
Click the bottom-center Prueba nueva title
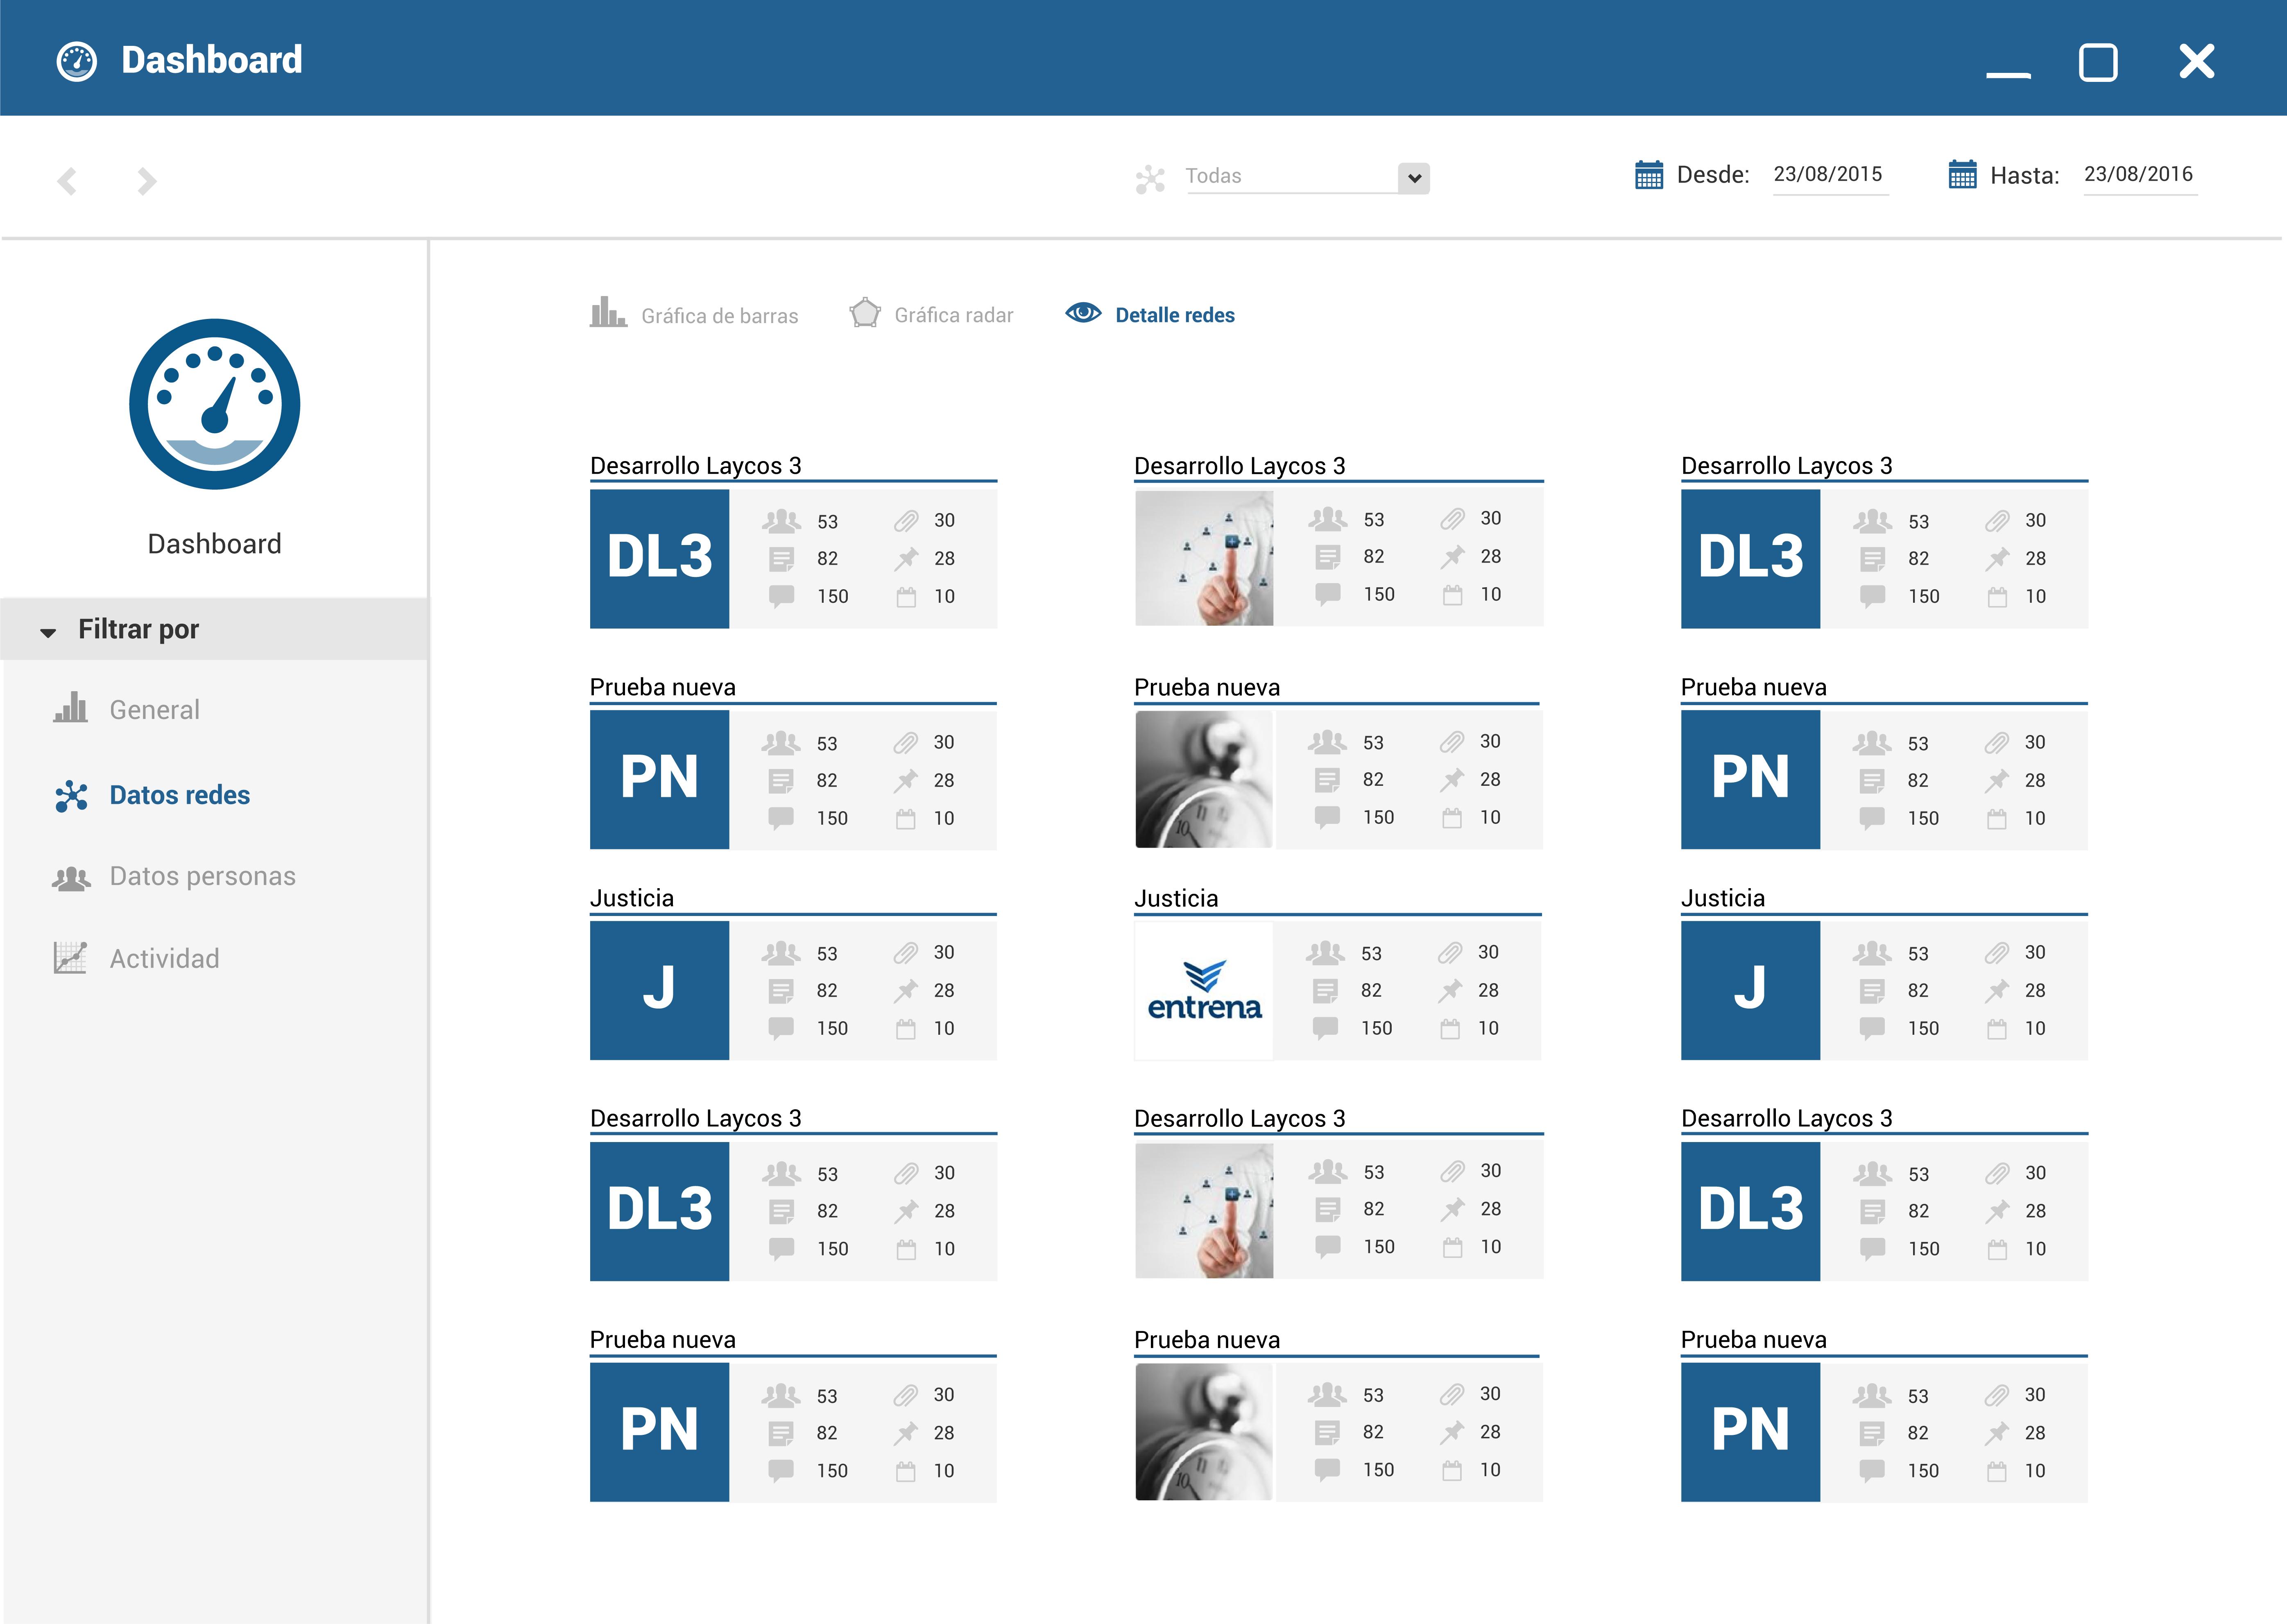[x=1207, y=1340]
